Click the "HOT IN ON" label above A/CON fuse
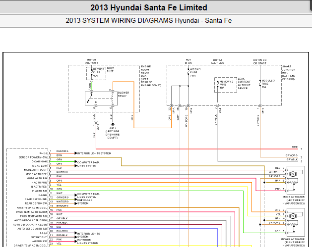Viewport: 312px width, 247px height. [188, 61]
